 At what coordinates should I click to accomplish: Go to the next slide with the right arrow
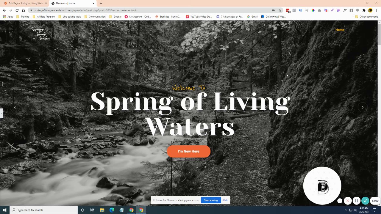[x=363, y=107]
